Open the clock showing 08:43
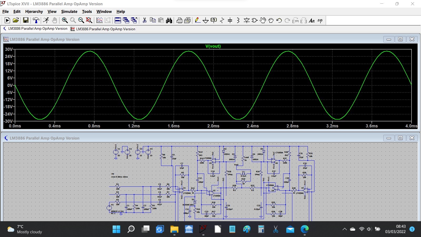 [x=395, y=229]
